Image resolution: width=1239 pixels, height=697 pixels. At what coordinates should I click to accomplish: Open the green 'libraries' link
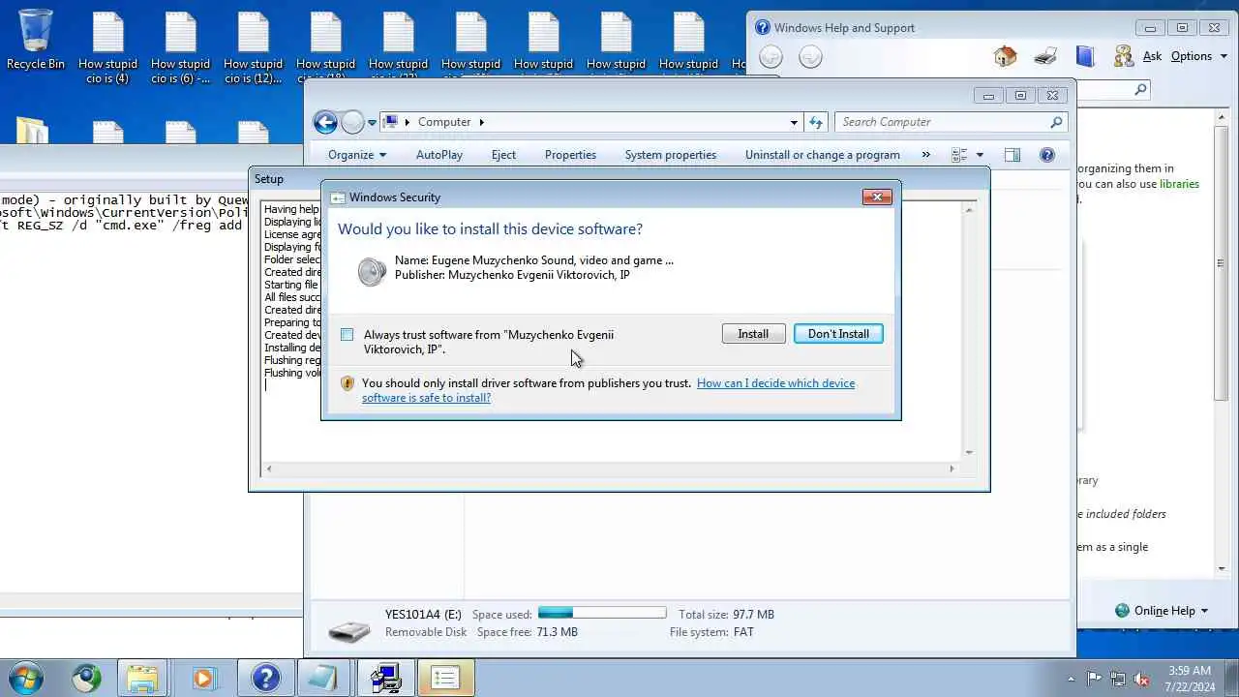(1179, 184)
